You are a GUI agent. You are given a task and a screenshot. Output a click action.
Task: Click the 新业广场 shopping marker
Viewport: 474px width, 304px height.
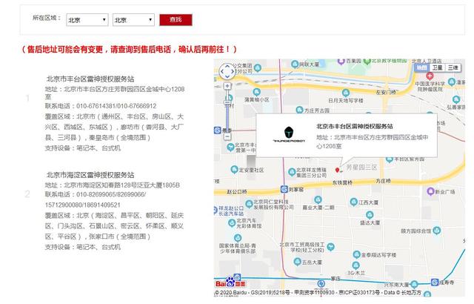(x=430, y=191)
